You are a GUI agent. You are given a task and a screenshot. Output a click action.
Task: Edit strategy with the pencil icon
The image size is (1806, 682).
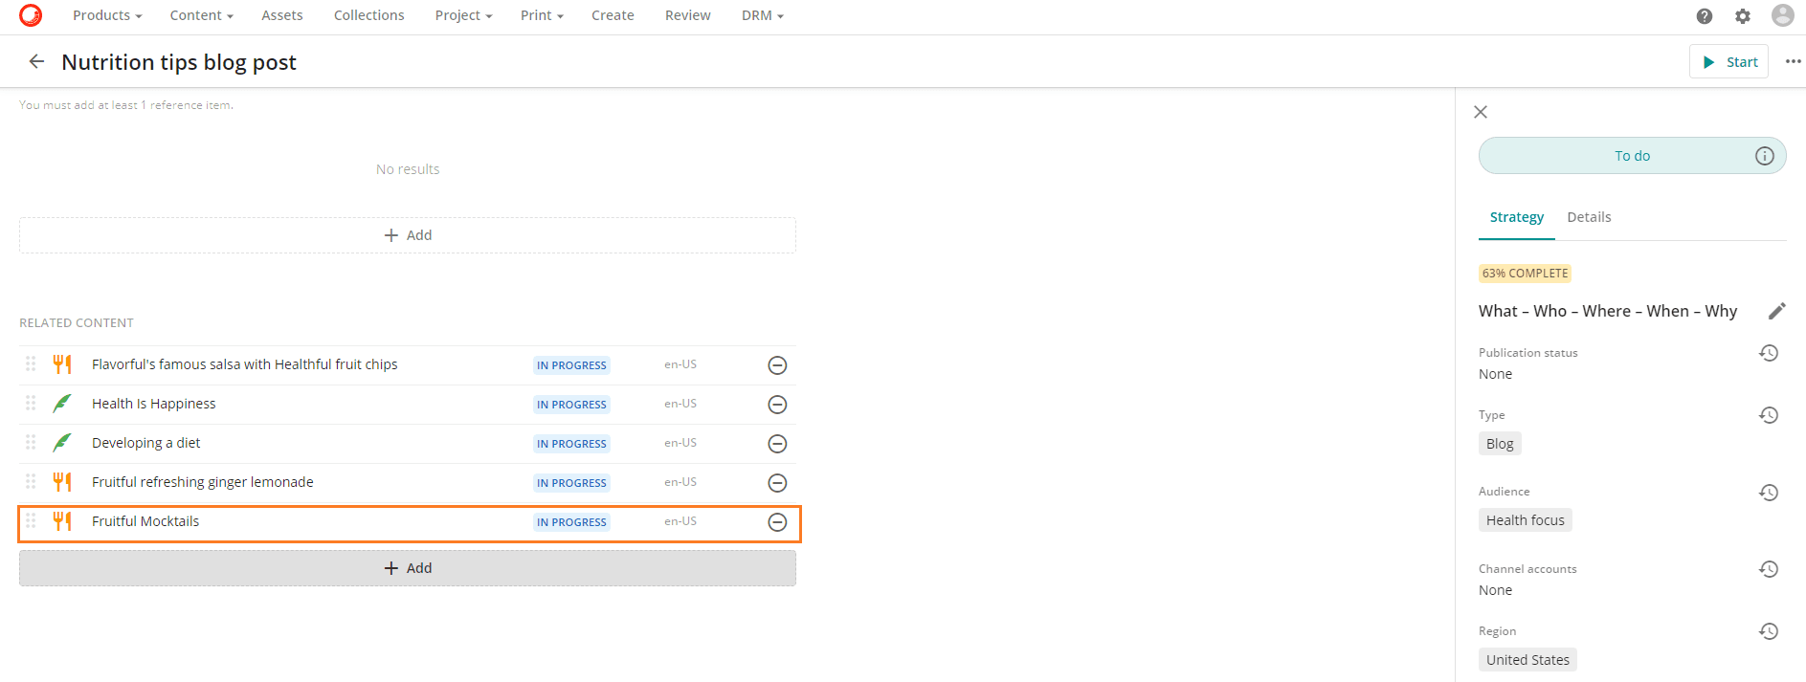1776,311
